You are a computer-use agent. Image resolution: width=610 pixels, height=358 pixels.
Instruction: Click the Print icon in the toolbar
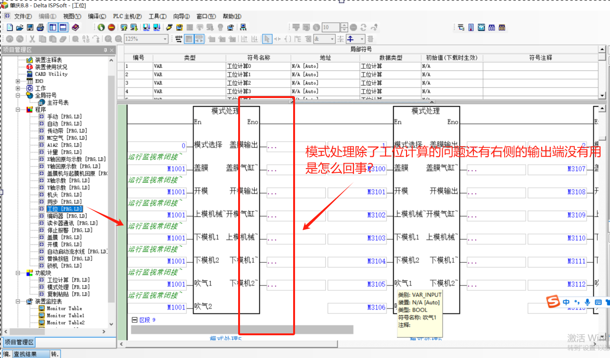pos(40,27)
